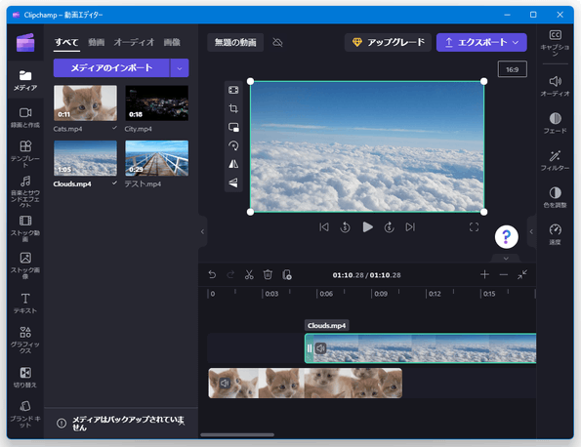Switch to the オーディオ media tab
This screenshot has height=447, width=581.
(x=134, y=42)
